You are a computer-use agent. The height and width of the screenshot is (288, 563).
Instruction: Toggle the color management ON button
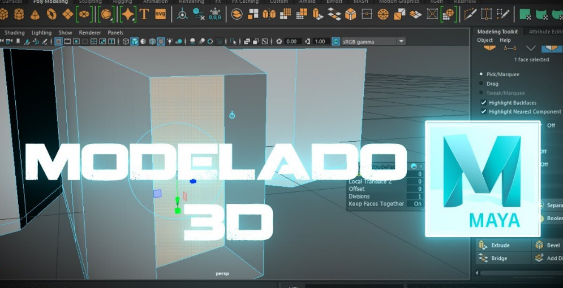coord(336,42)
